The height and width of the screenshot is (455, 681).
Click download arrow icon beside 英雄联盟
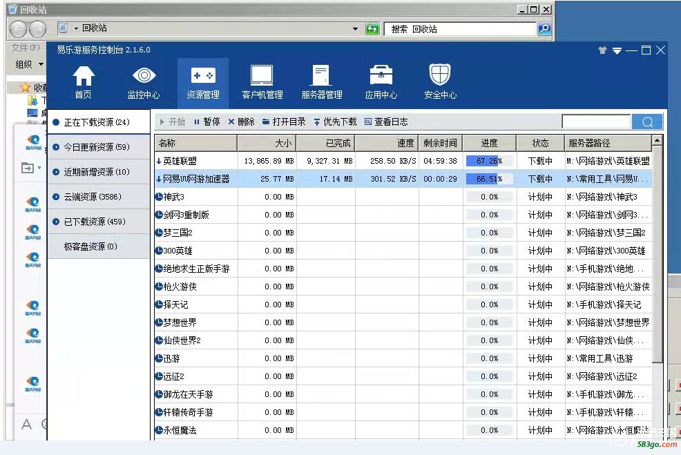click(159, 161)
